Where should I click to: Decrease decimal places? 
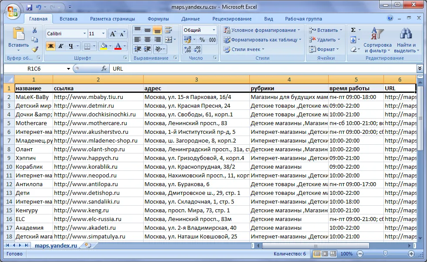click(197, 49)
